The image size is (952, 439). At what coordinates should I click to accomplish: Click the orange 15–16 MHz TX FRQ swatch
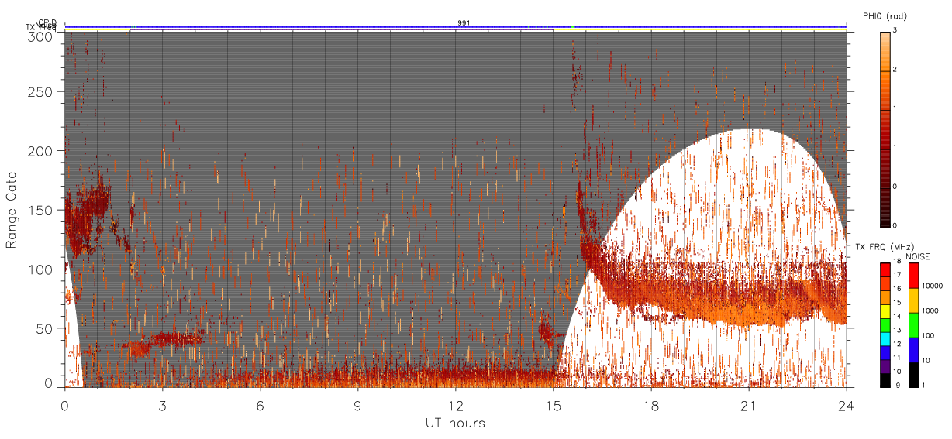885,297
